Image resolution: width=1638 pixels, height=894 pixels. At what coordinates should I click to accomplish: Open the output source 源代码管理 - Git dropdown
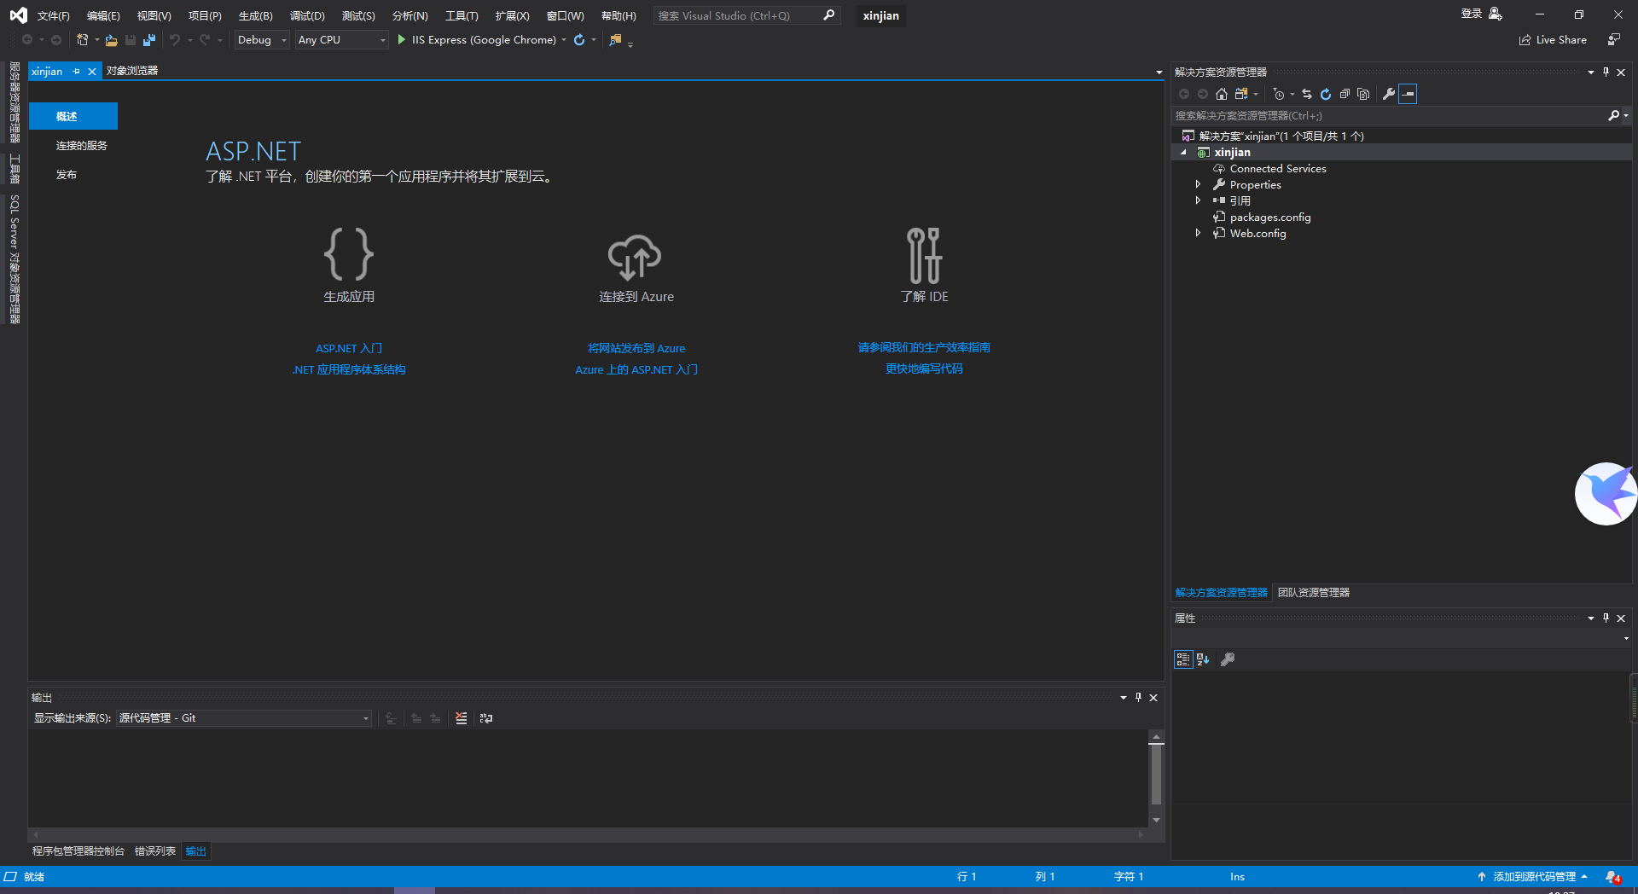point(244,718)
